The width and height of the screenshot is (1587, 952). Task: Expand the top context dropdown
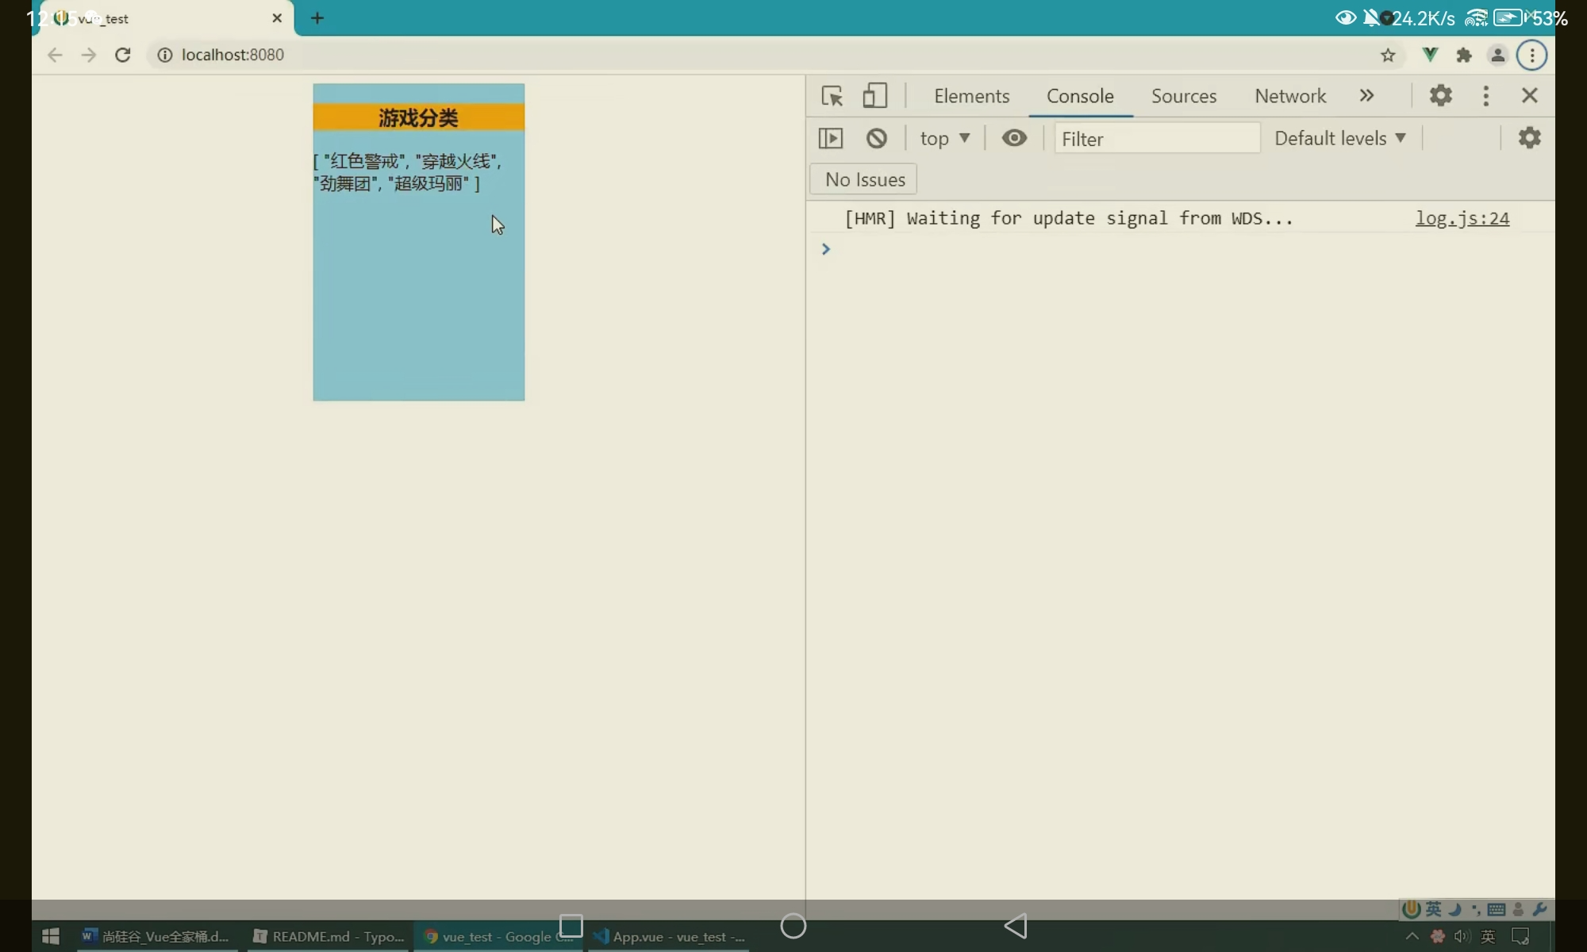point(944,138)
